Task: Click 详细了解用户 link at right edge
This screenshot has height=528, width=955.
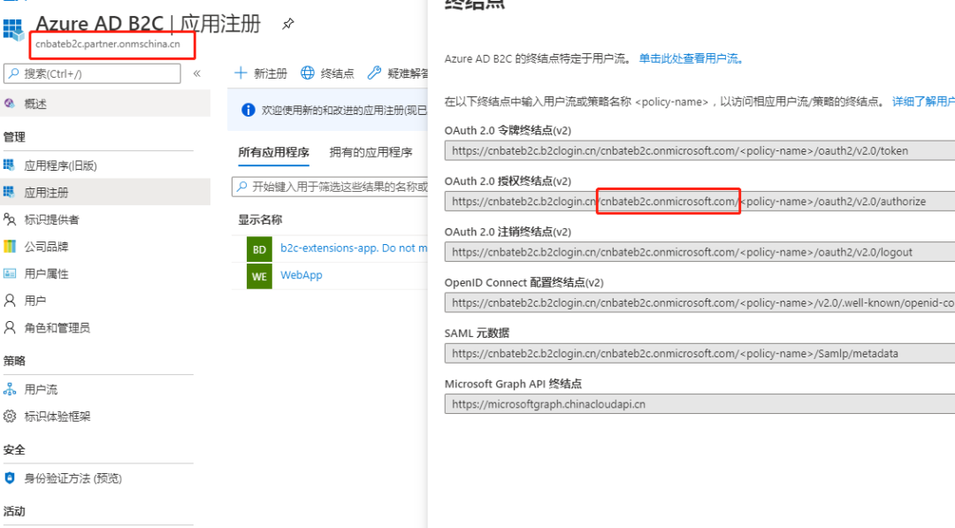Action: (923, 101)
